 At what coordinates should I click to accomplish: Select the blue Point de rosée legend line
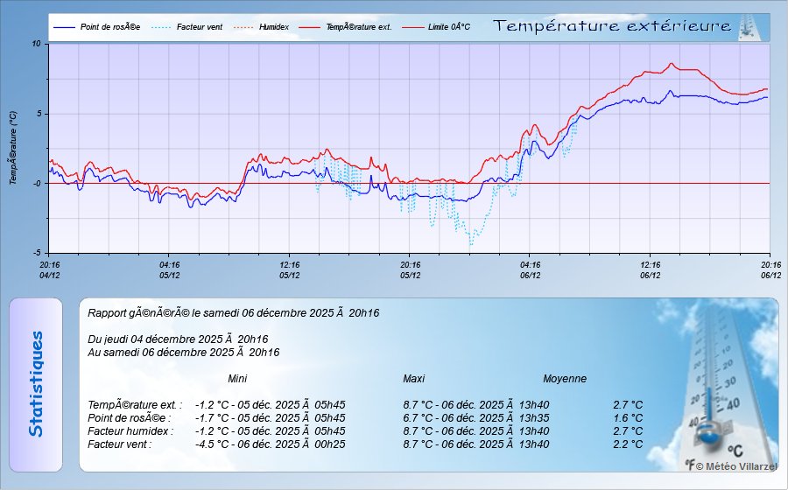pos(65,27)
